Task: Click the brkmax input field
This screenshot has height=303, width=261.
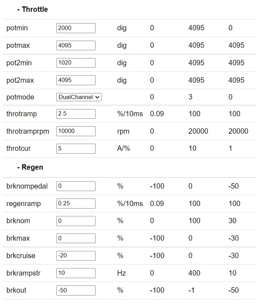Action: [x=76, y=238]
